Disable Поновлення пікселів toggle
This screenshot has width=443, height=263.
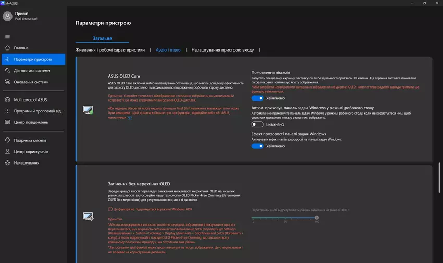257,98
